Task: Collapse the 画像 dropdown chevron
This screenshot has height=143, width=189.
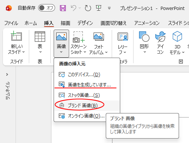Action: point(61,52)
